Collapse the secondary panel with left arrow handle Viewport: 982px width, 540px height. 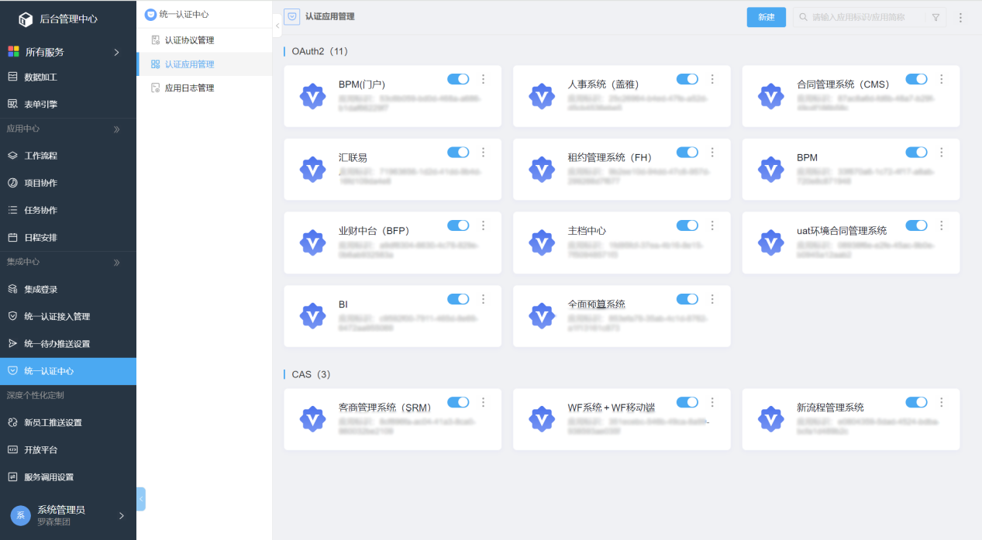tap(277, 26)
